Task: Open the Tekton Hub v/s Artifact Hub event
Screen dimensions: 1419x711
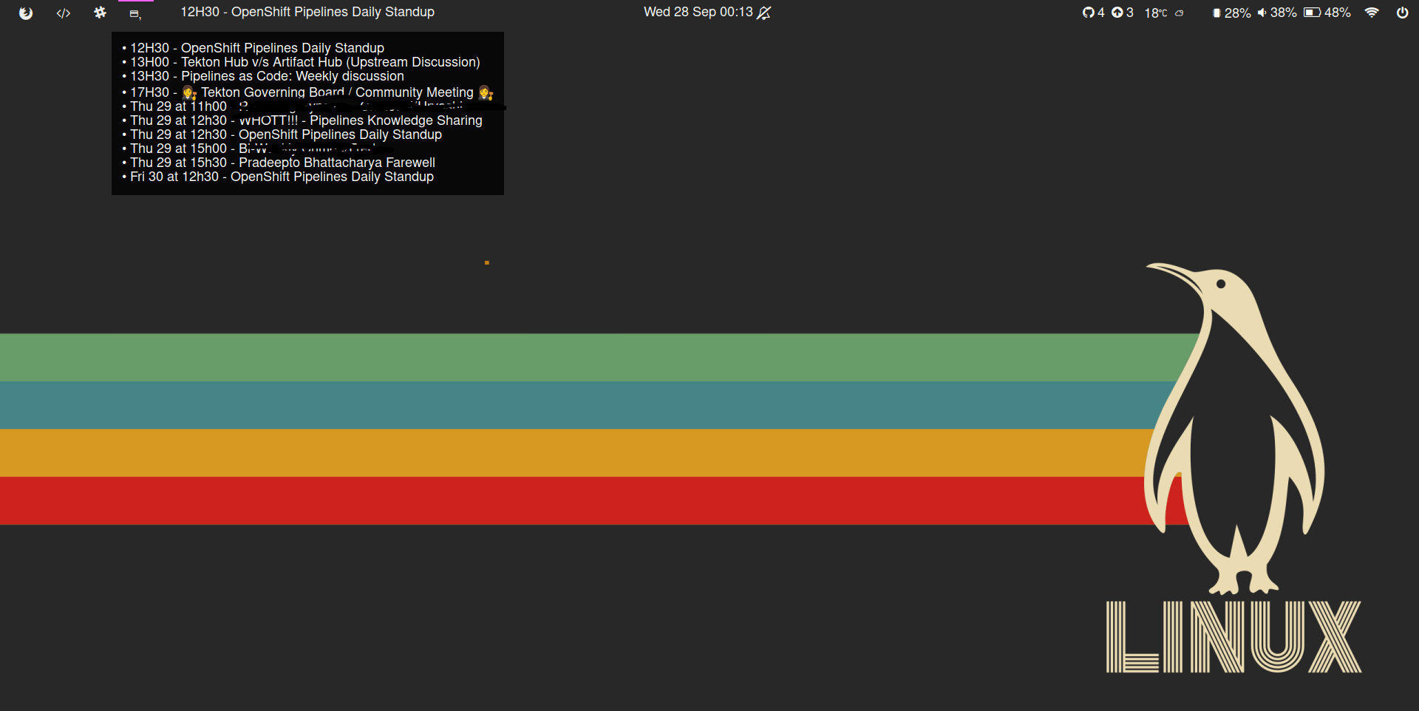Action: (304, 62)
